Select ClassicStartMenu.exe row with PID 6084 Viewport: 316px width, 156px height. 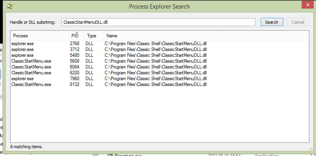(x=159, y=67)
